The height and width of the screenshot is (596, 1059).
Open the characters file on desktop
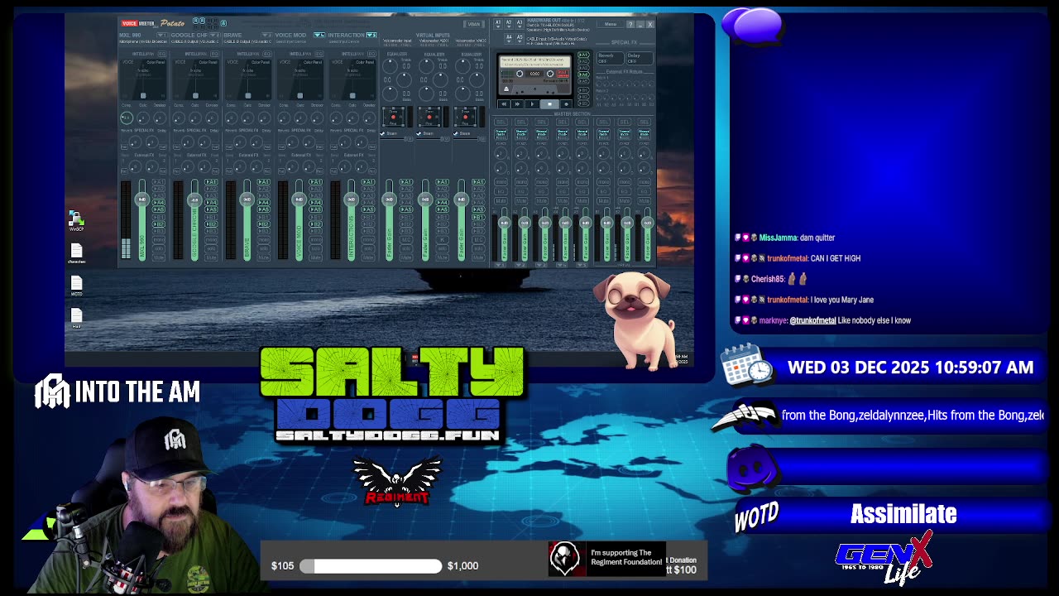(76, 252)
